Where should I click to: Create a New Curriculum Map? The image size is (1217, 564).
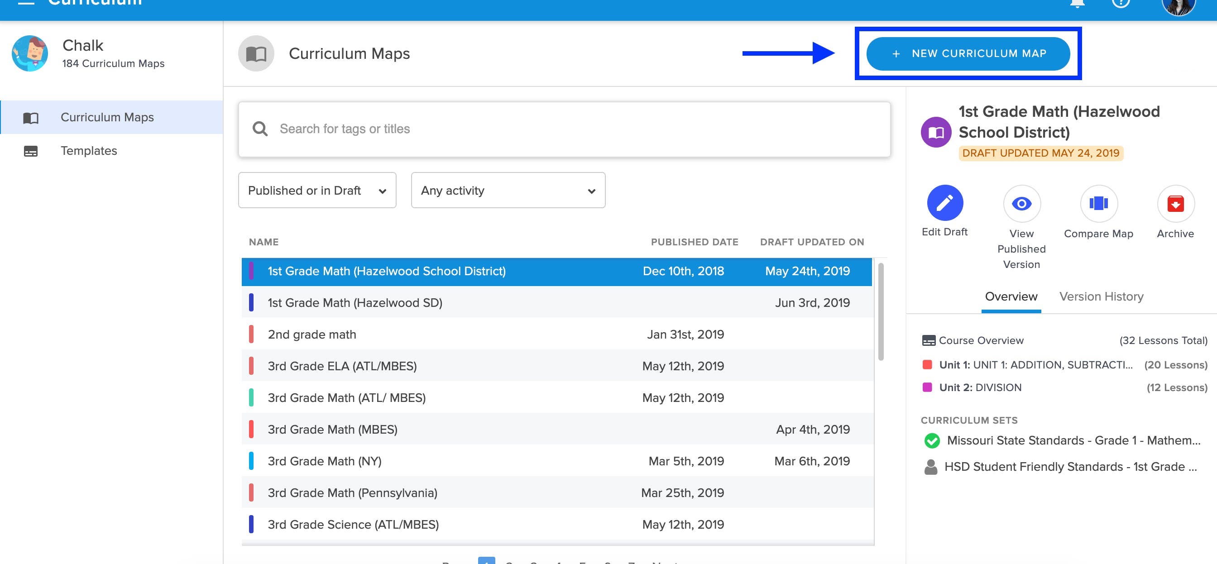[968, 54]
